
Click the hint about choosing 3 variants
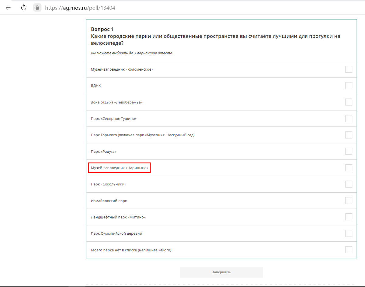(x=132, y=53)
